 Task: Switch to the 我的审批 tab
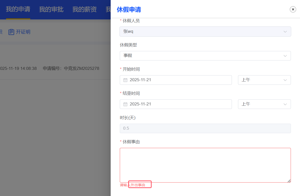(x=51, y=9)
